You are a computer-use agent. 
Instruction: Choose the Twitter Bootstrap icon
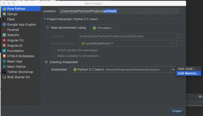(x=4, y=72)
